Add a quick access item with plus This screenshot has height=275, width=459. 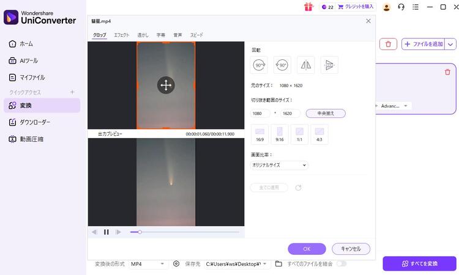[72, 92]
